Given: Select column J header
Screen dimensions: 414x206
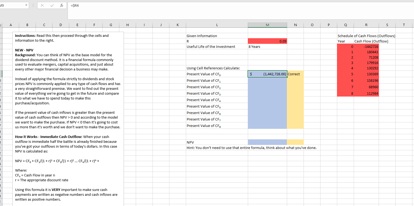Looking at the screenshot, I should point(161,25).
